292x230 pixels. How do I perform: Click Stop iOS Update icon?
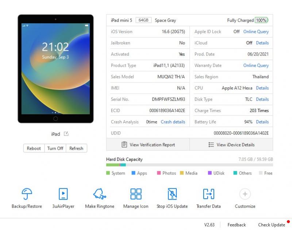coord(172,194)
